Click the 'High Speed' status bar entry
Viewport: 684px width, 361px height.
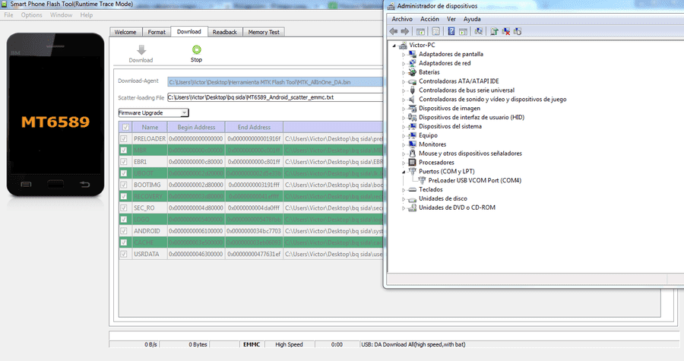[x=289, y=344]
